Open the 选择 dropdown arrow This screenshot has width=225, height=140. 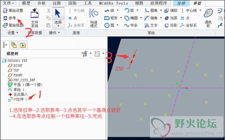point(58,26)
